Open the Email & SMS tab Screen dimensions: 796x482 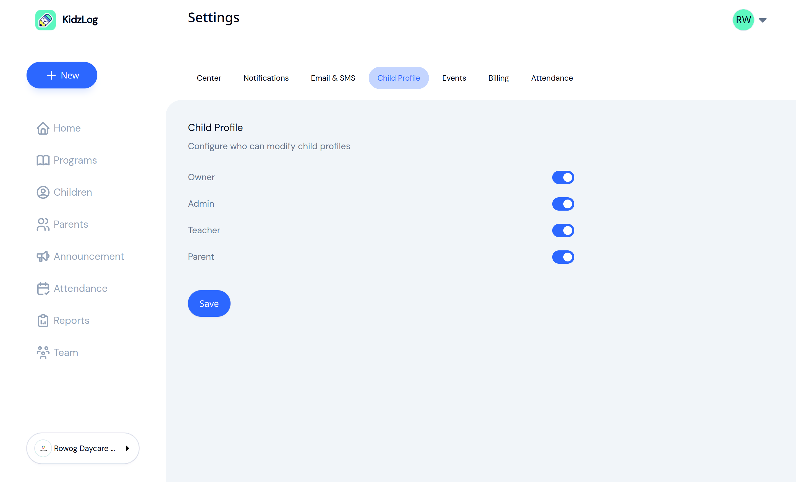(333, 78)
